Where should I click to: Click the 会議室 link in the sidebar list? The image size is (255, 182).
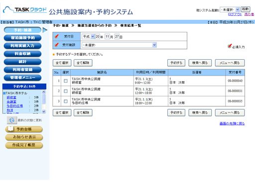pyautogui.click(x=11, y=101)
